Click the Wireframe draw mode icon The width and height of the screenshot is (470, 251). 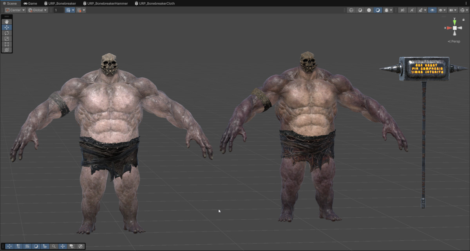pos(351,10)
